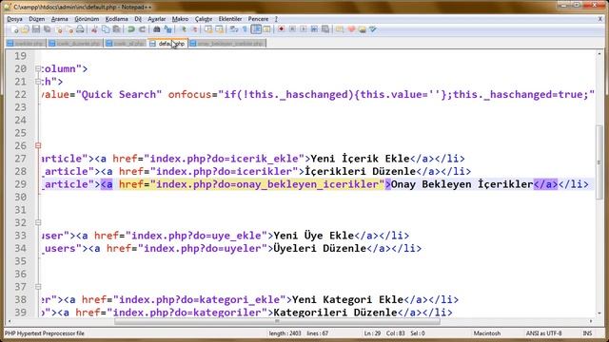609x342 pixels.
Task: Click the Print toolbar icon
Action: pos(80,29)
